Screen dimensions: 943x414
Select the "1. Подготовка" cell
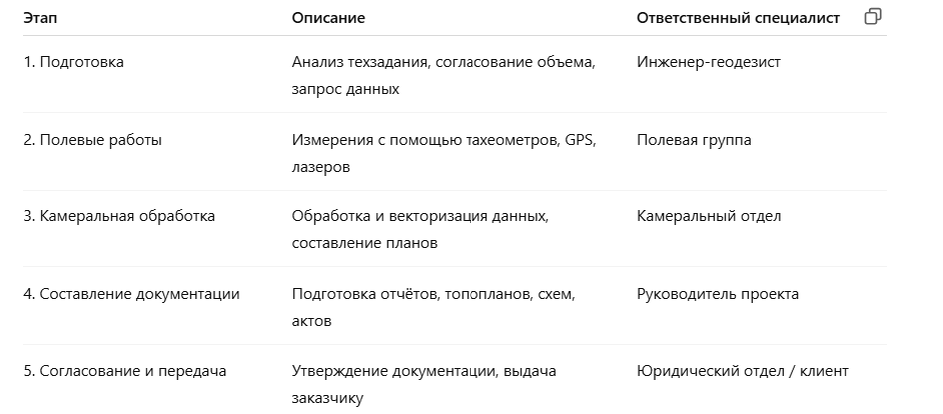74,62
